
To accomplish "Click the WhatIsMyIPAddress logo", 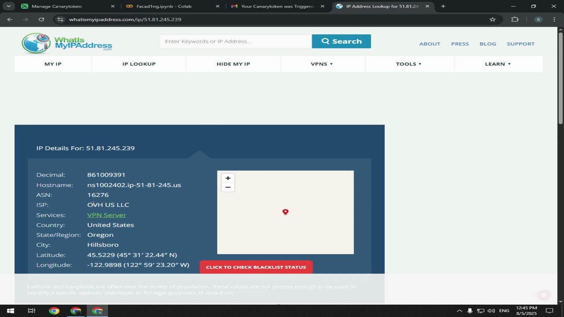I will pyautogui.click(x=67, y=43).
